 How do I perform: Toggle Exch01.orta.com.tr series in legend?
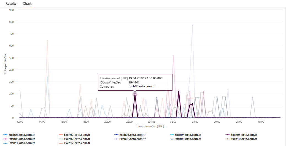19,135
